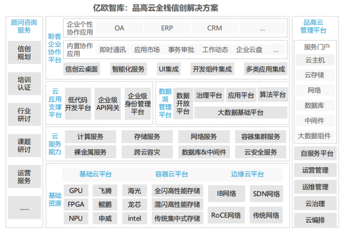The width and height of the screenshot is (341, 232).
Task: Click the 云编排 management box
Action: [315, 220]
